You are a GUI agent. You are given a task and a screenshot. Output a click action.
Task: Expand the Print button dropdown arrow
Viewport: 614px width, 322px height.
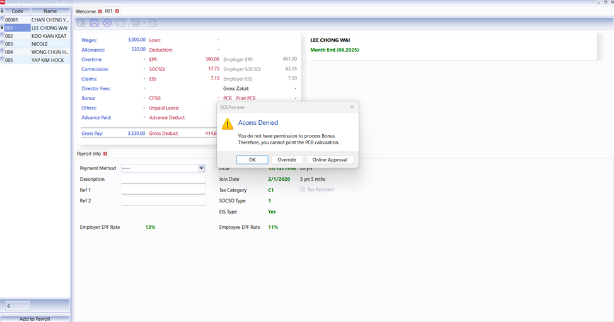click(144, 23)
